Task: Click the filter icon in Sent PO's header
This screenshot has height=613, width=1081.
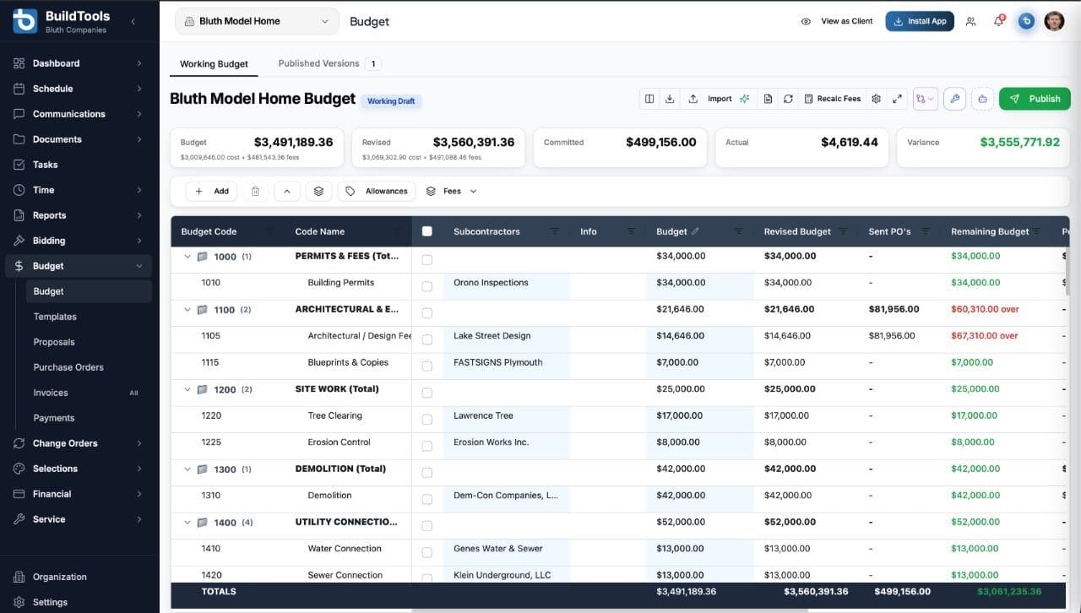Action: click(926, 231)
